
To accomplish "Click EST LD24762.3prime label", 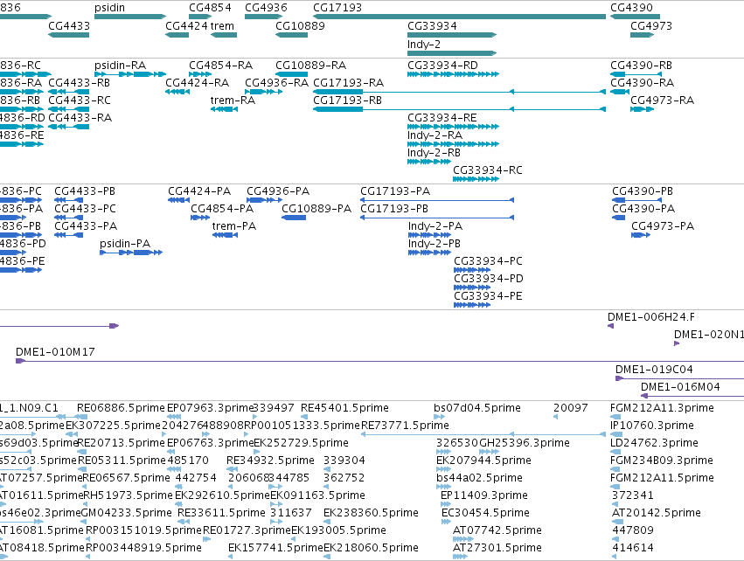I will (654, 443).
